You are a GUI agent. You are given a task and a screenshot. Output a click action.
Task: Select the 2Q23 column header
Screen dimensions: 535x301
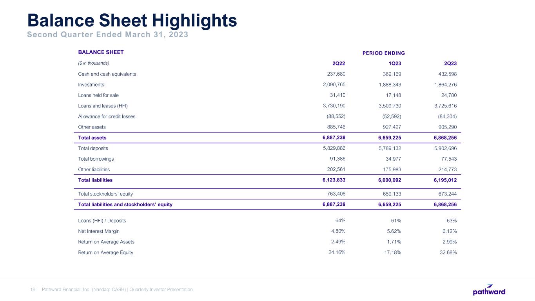tap(450, 63)
